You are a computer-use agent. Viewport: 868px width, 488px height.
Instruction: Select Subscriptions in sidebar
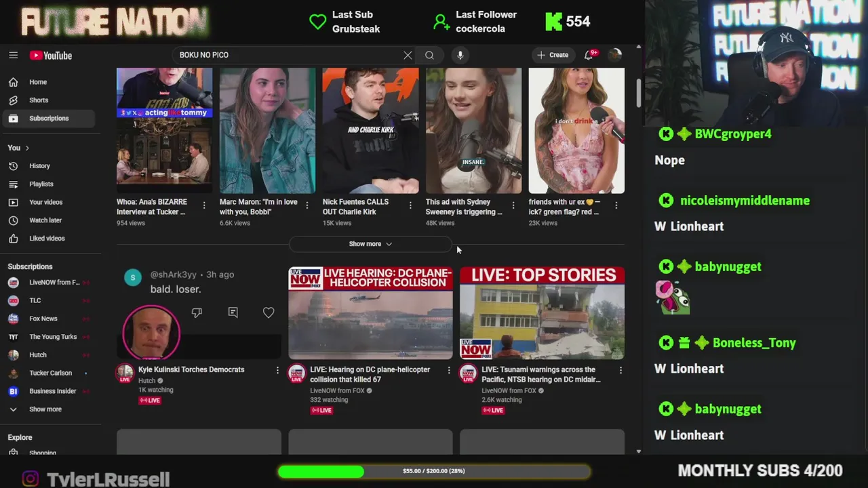pos(49,118)
